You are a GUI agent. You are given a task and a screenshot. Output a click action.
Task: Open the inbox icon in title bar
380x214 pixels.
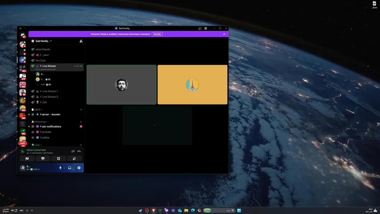[200, 29]
